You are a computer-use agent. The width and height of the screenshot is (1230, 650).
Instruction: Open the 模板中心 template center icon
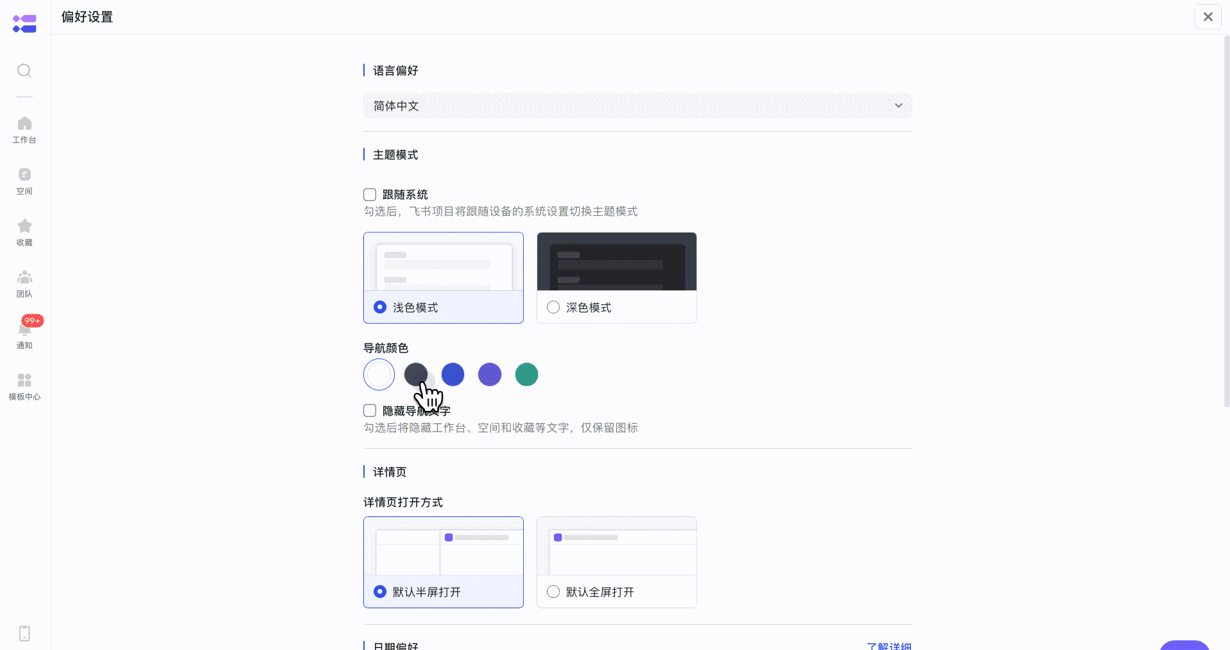[x=24, y=380]
